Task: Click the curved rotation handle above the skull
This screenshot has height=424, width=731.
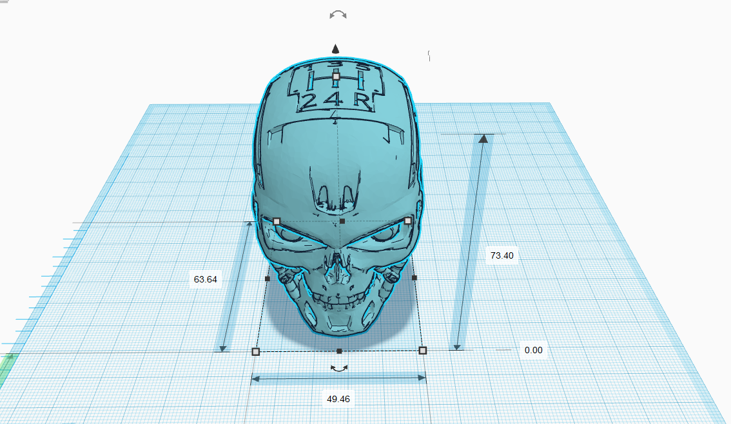Action: point(338,15)
